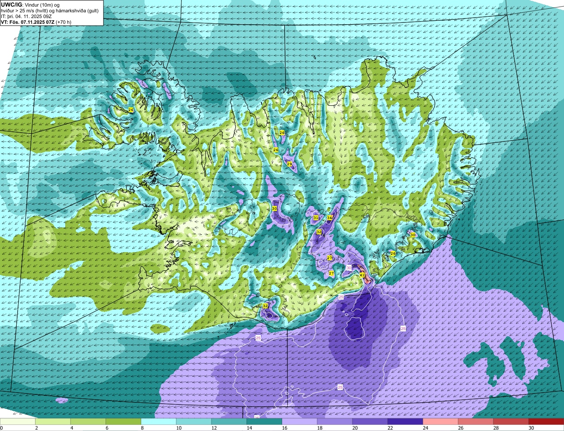Screen dimensions: 564x431
Task: Click the valid time 'VT: Fös. 07.11.2025 07Z'
Action: 27,22
